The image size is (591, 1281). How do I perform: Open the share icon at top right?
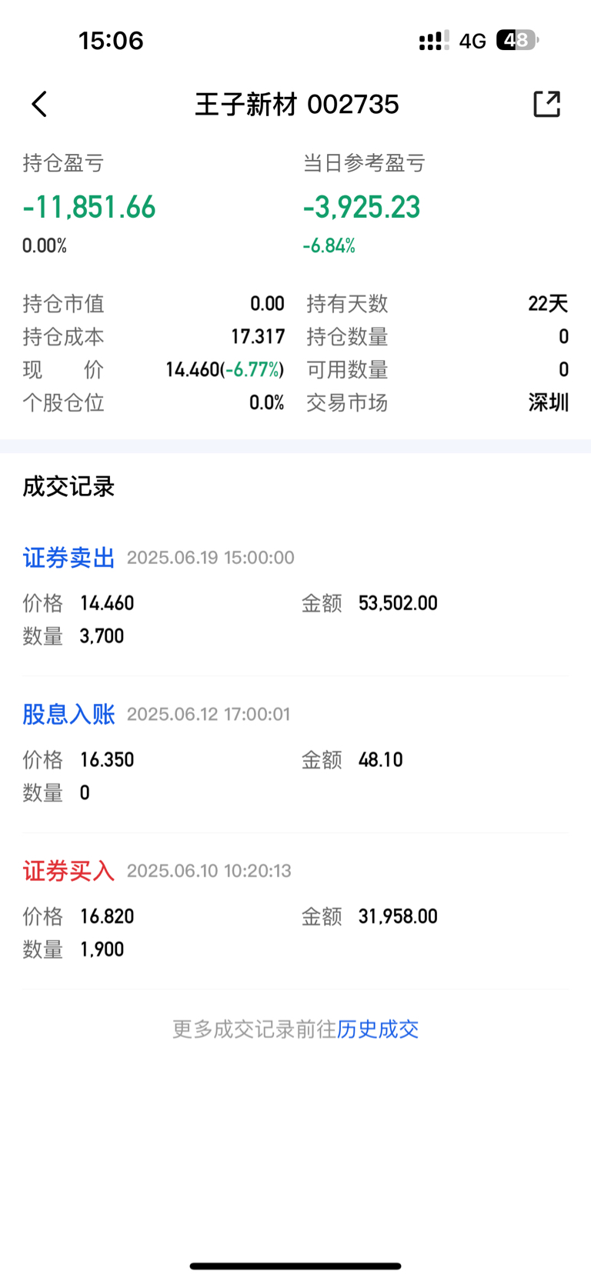tap(546, 104)
